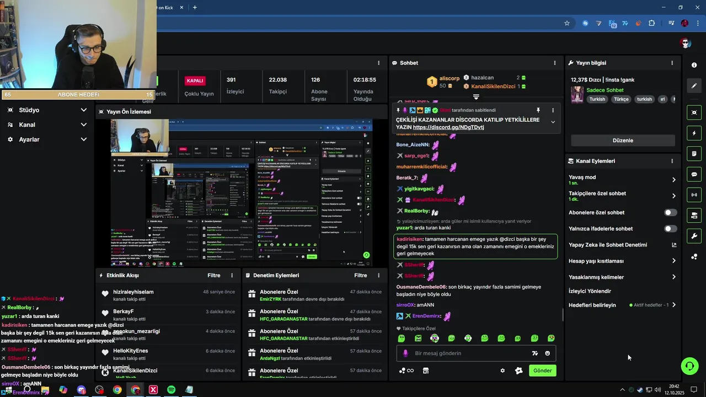Click the chat bubble icon in right sidebar
This screenshot has height=397, width=706.
point(694,174)
